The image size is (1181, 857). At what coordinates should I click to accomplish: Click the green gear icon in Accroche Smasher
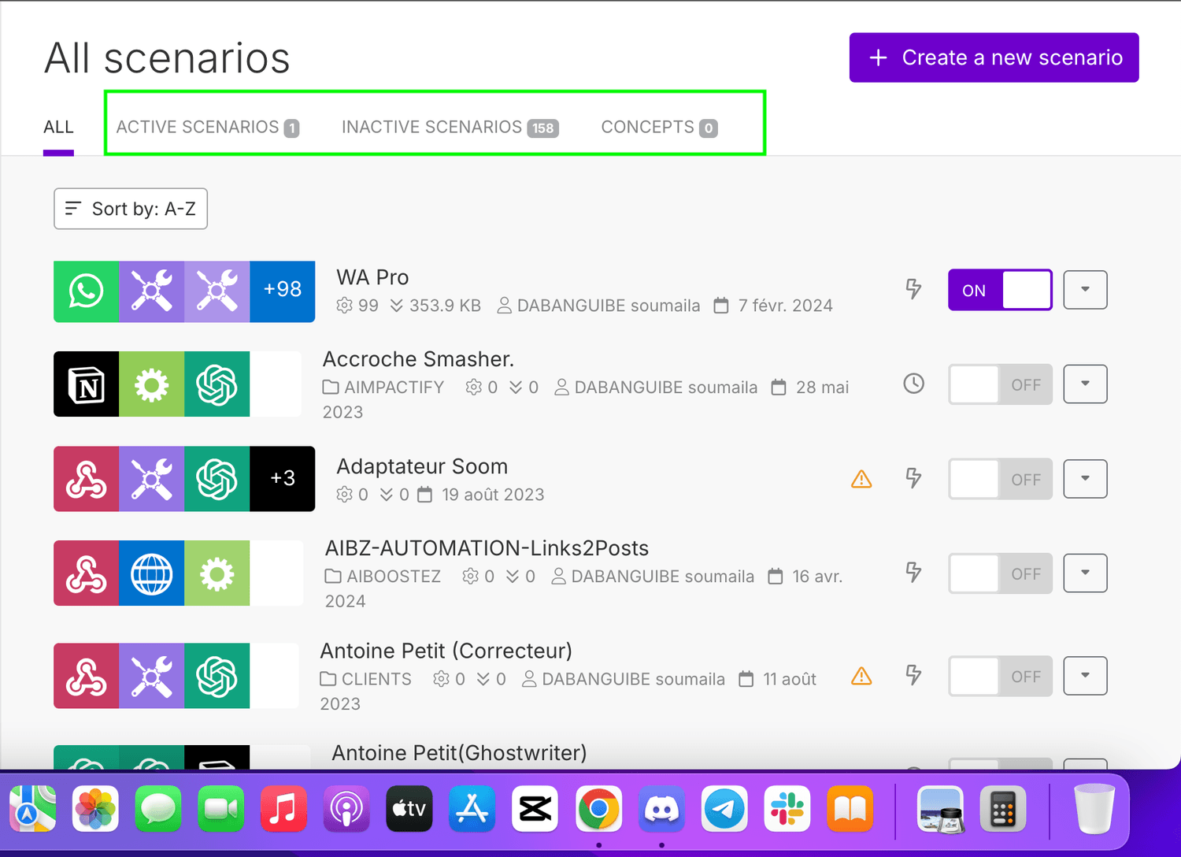[151, 384]
